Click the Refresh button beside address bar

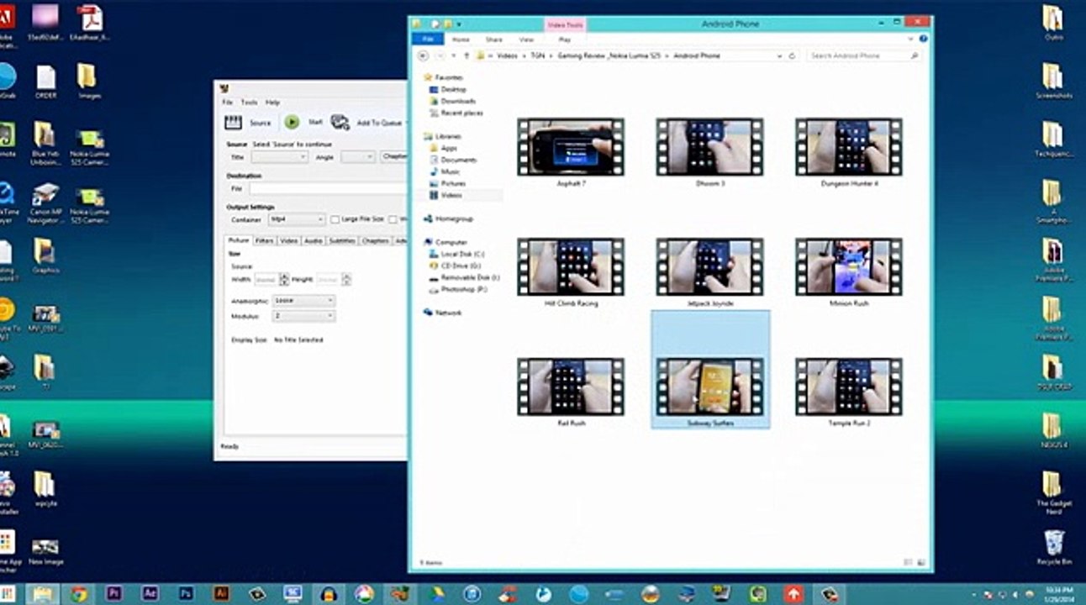[x=792, y=55]
